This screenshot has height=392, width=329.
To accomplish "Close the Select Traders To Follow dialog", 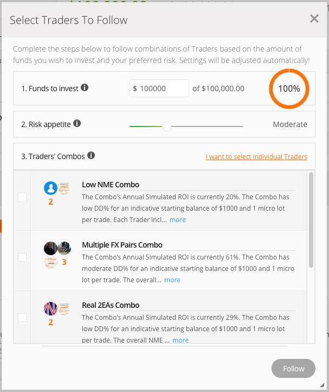I will coord(314,18).
